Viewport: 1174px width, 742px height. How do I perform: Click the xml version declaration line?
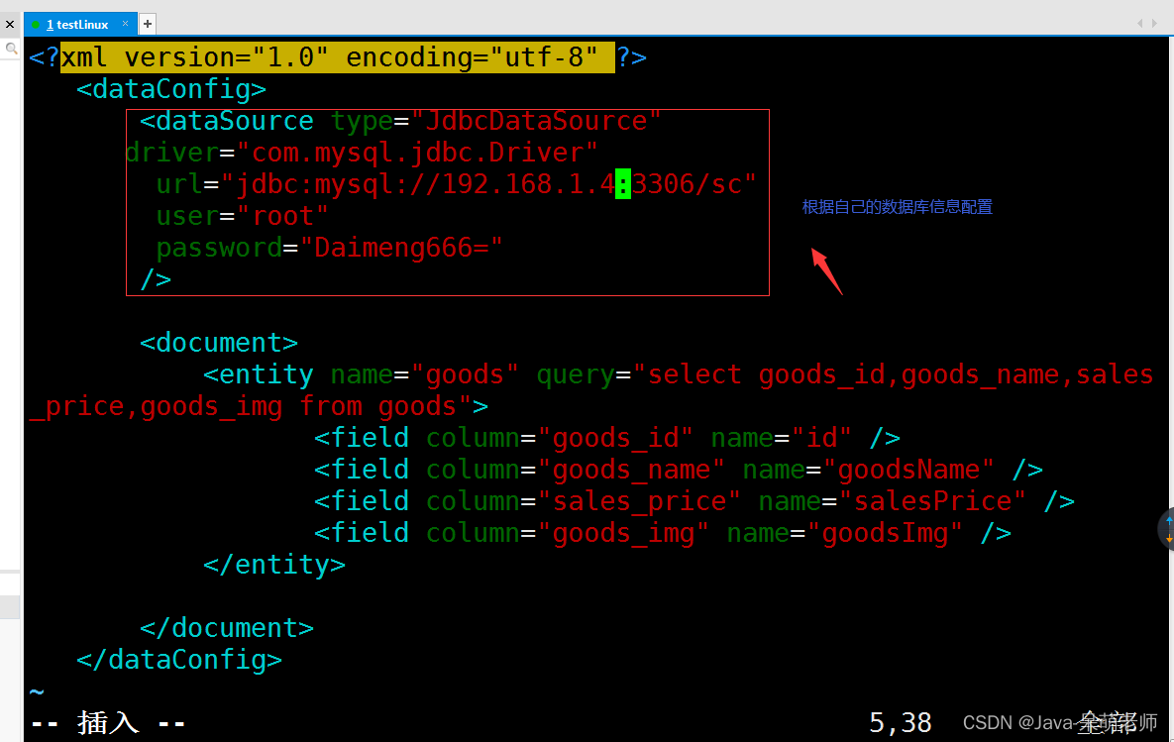pyautogui.click(x=338, y=57)
